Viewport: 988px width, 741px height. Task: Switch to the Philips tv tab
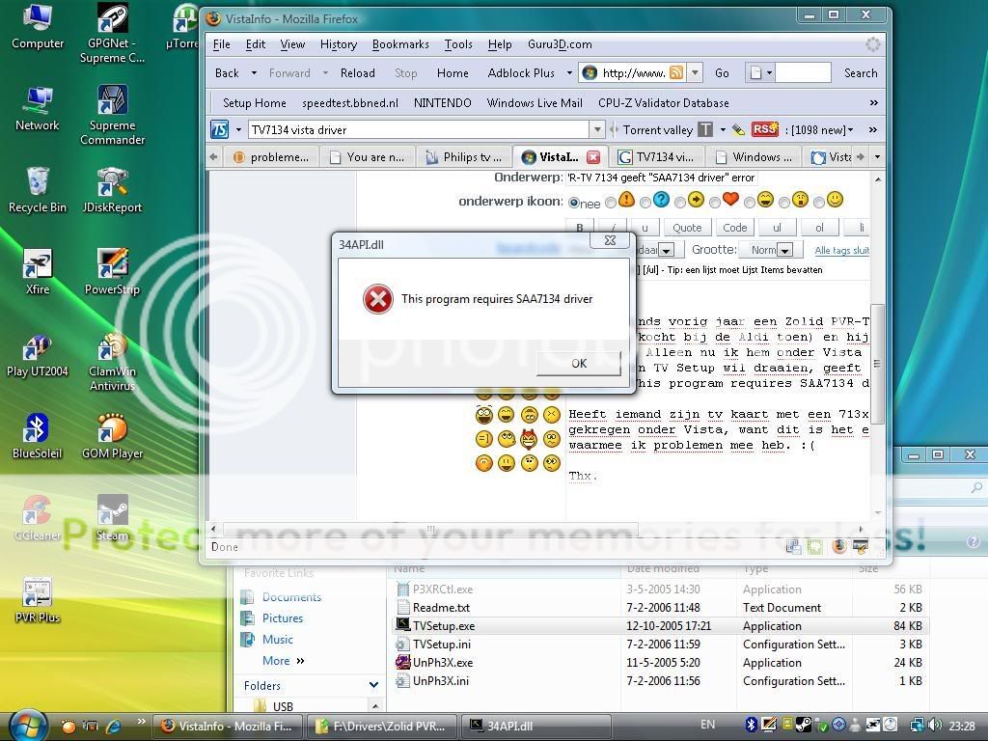(x=463, y=156)
